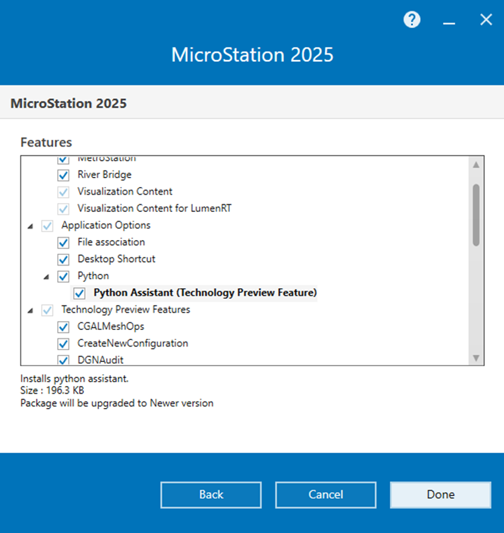
Task: Toggle the Visualization Content checkbox
Action: point(63,192)
